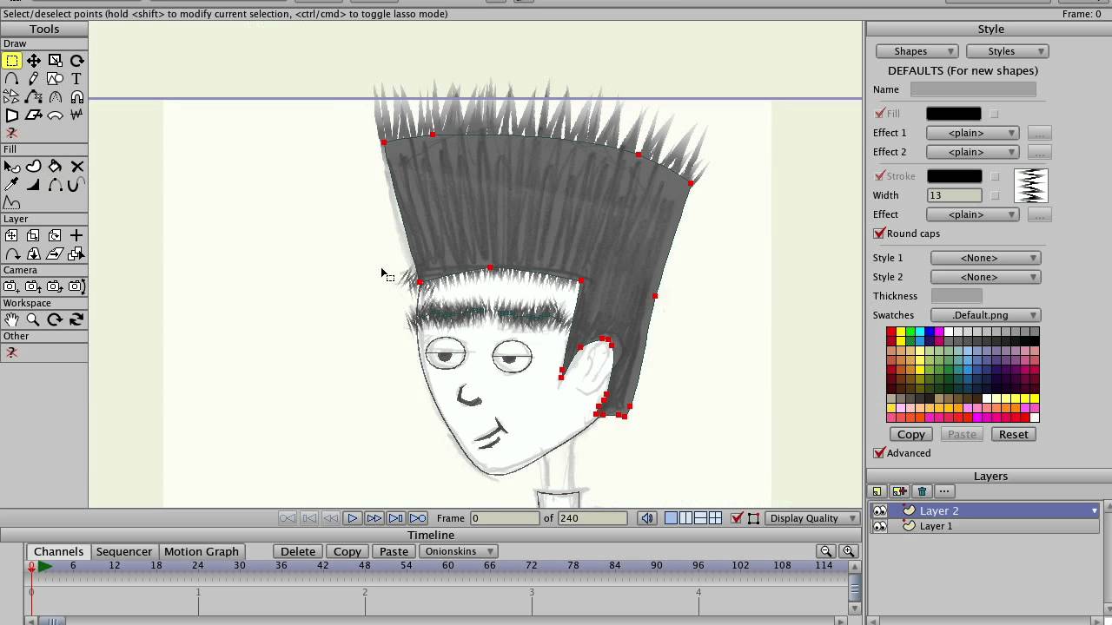Select the Zoom Workspace magnifier tool
Viewport: 1112px width, 625px height.
[33, 319]
